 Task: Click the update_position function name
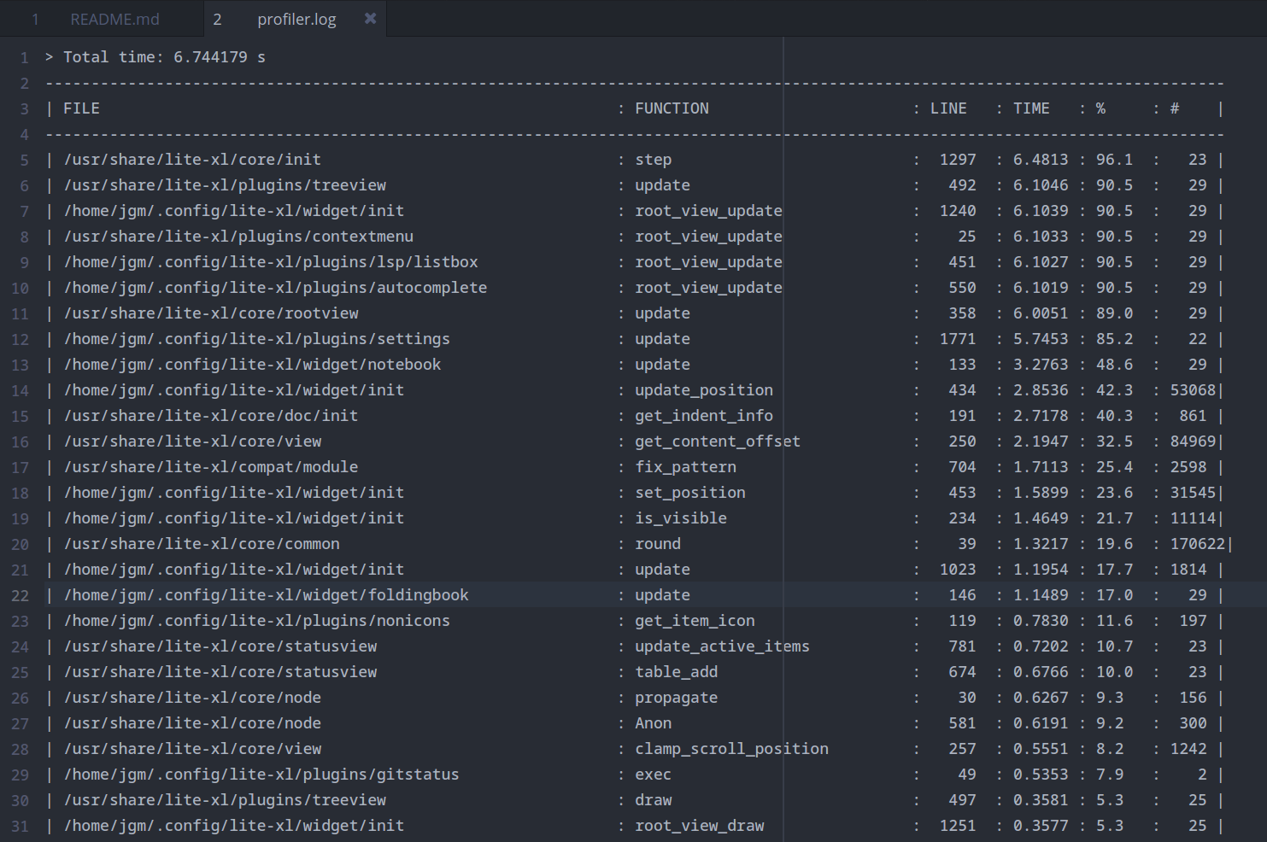(704, 390)
